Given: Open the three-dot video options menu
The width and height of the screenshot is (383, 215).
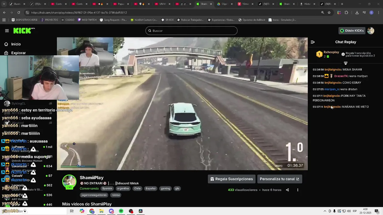Looking at the screenshot, I should (x=297, y=190).
